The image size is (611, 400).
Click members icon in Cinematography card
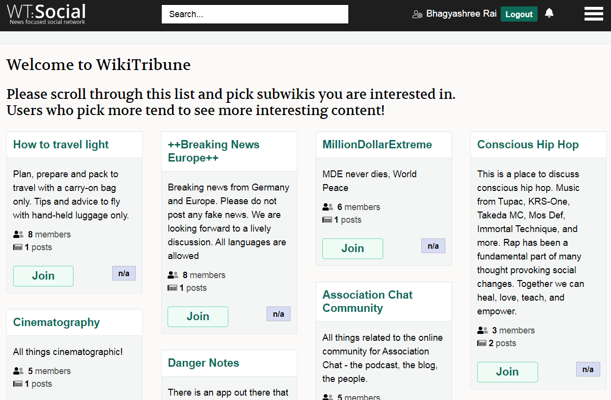click(x=18, y=371)
